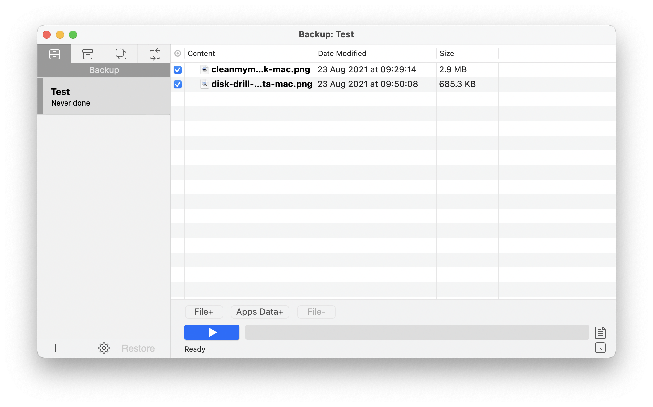Open the Archive mode icon
Image resolution: width=653 pixels, height=407 pixels.
(87, 54)
